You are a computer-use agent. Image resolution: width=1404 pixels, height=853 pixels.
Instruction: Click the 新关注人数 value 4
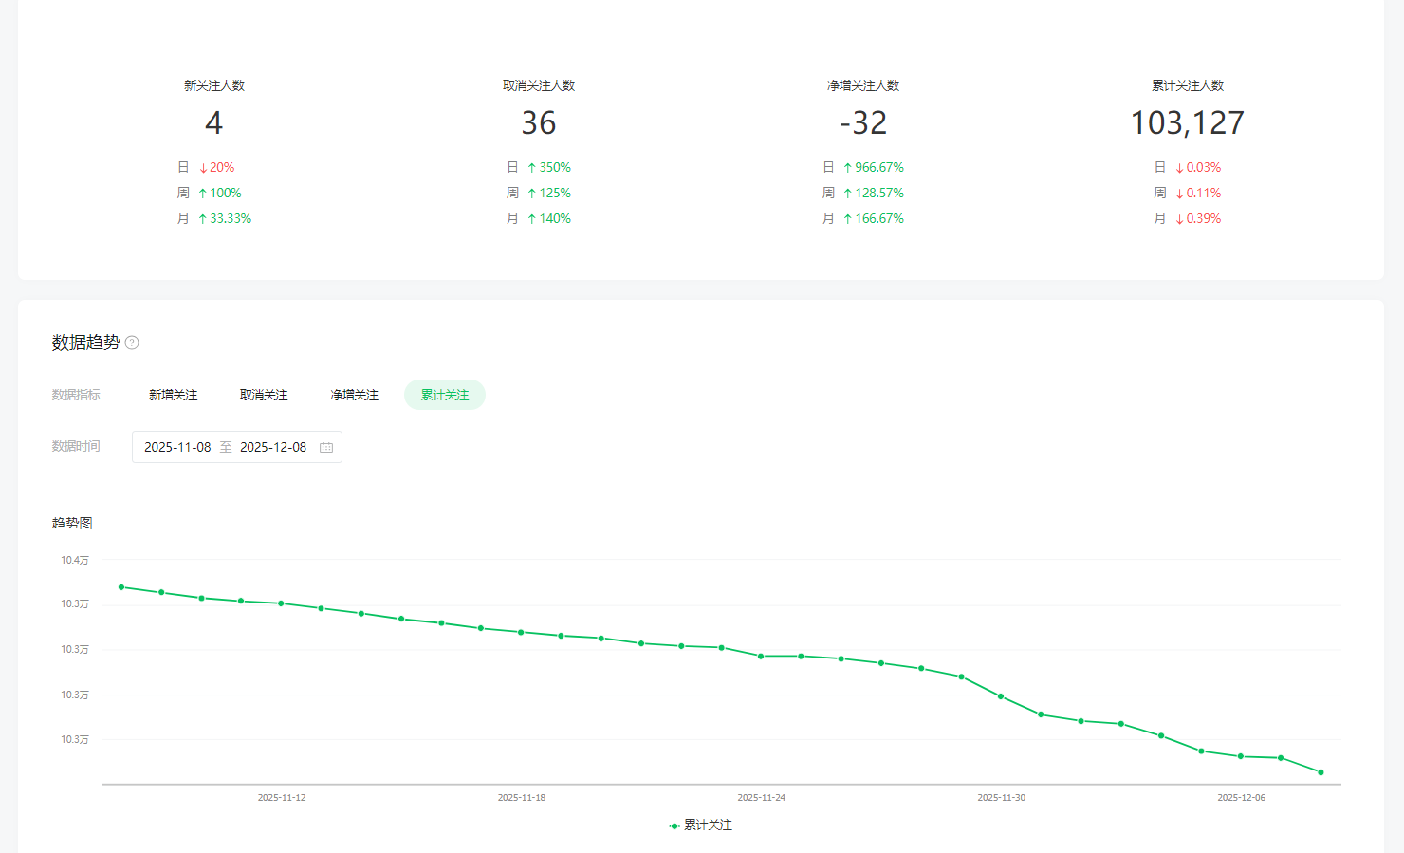[x=213, y=123]
